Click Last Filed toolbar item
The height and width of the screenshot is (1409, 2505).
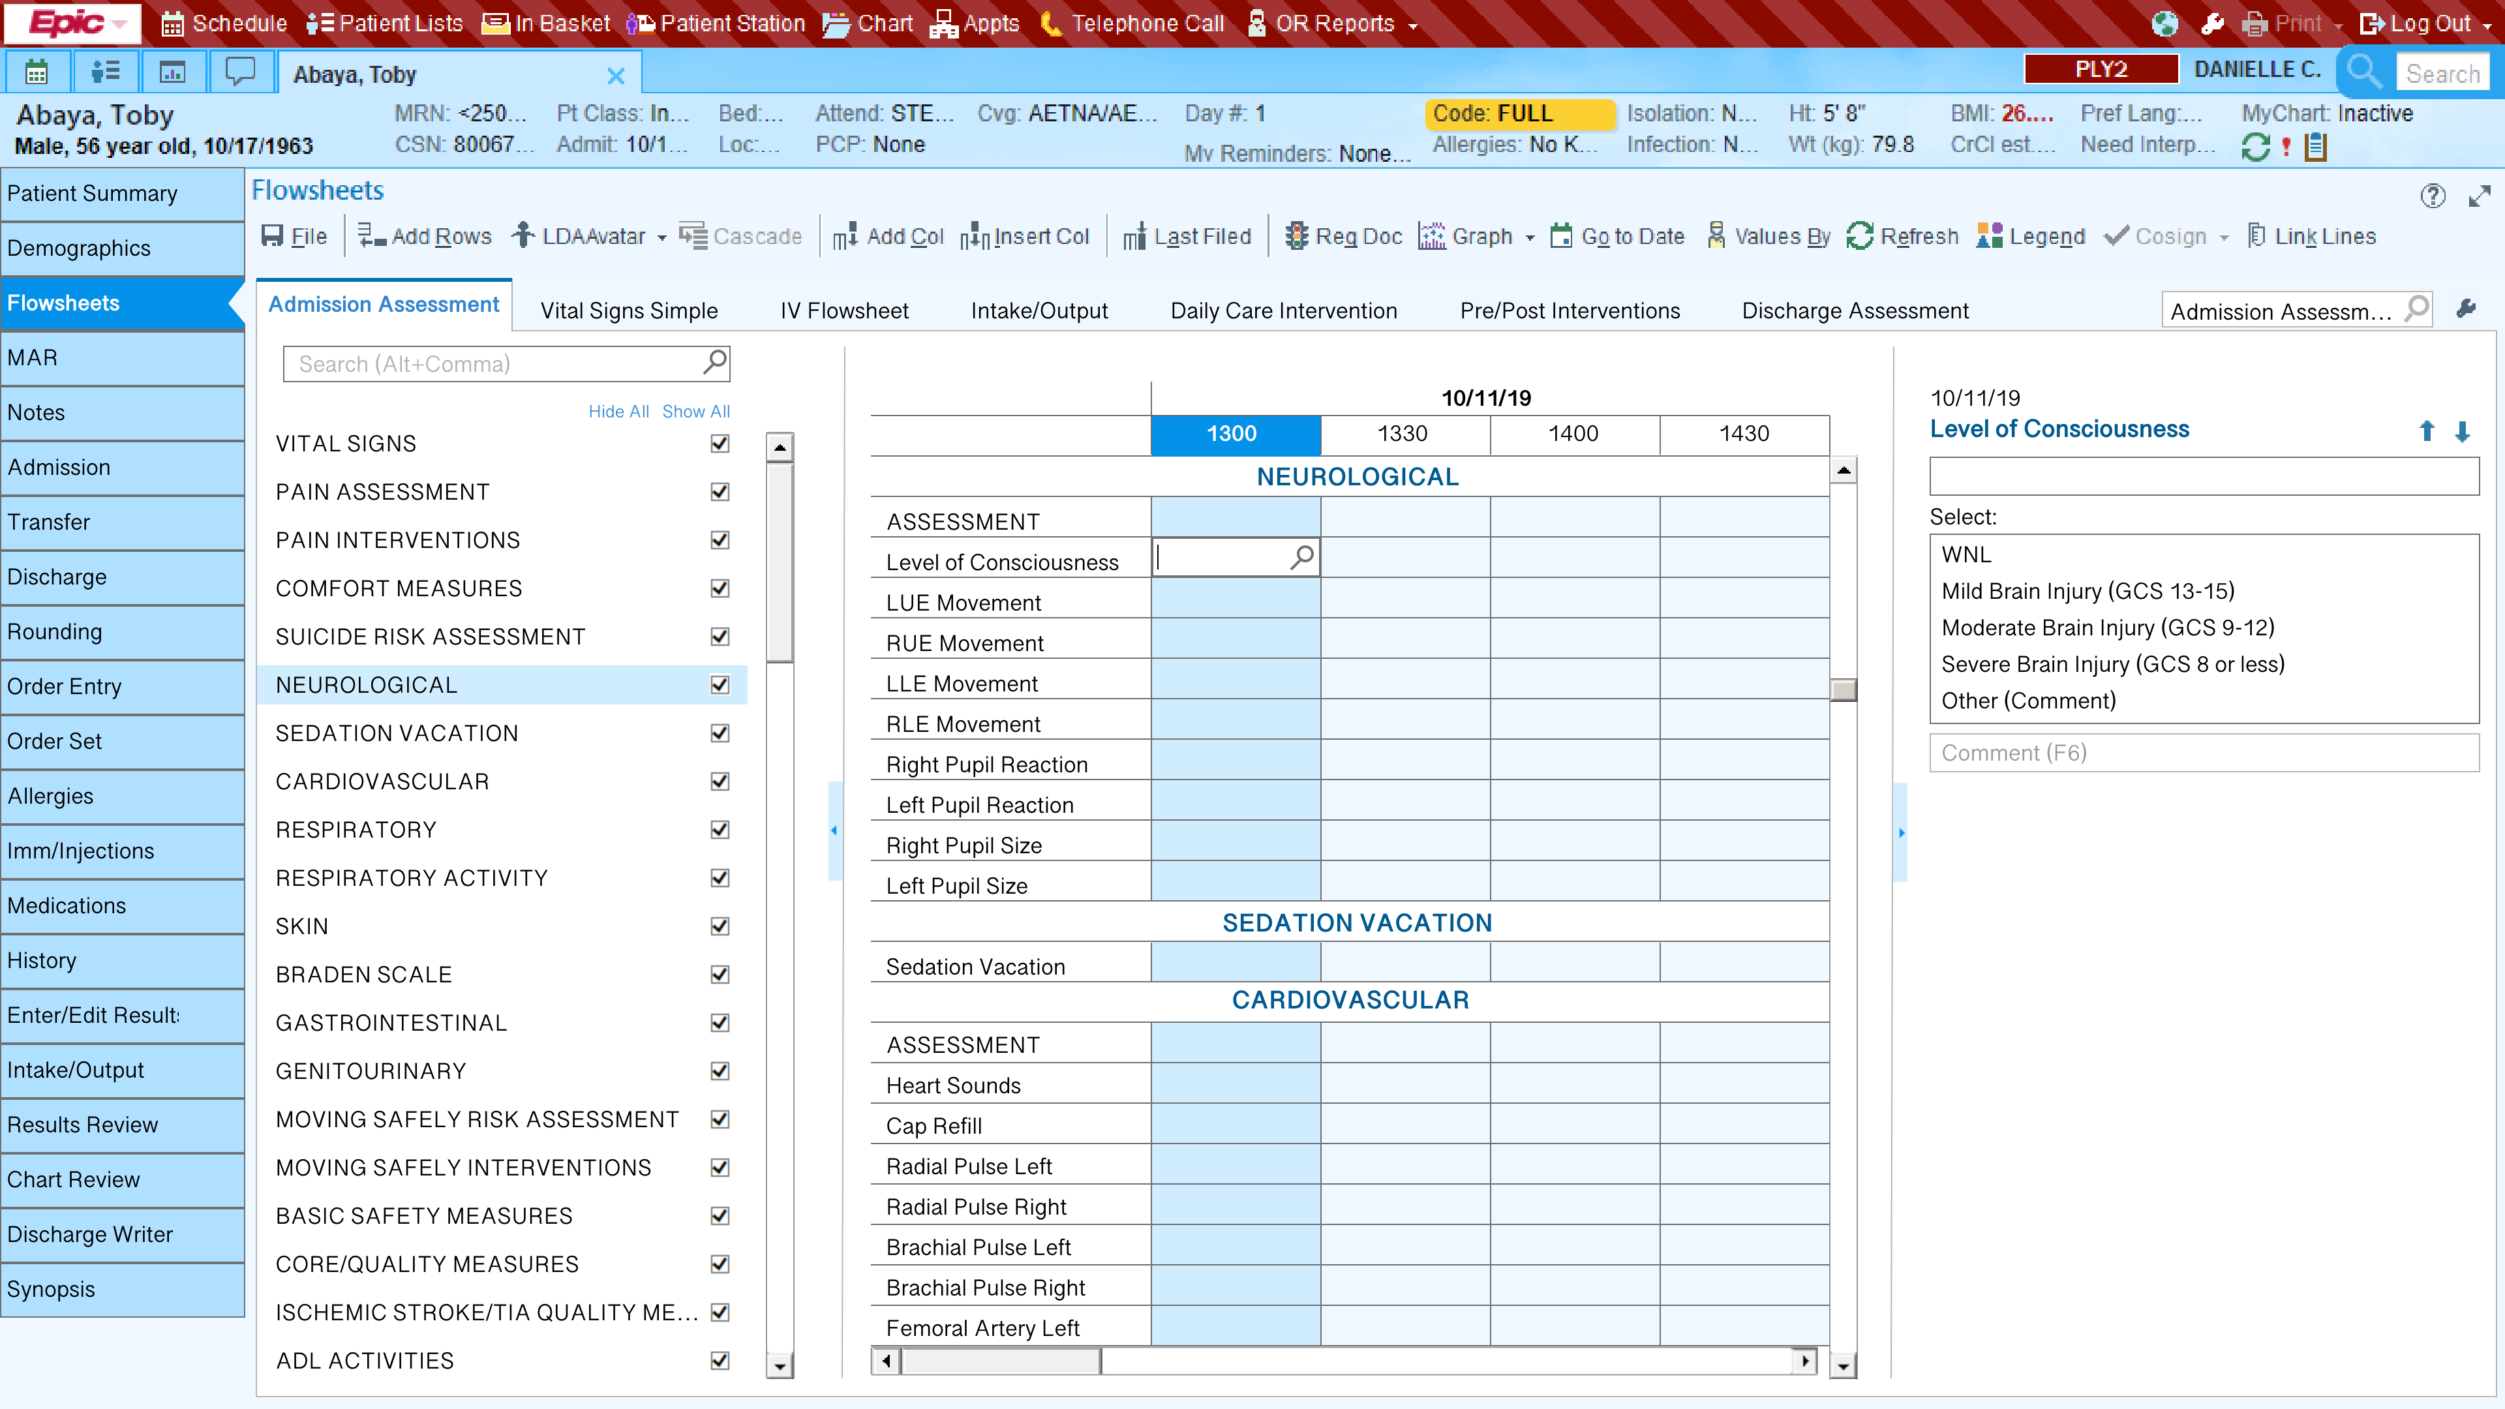(1187, 236)
